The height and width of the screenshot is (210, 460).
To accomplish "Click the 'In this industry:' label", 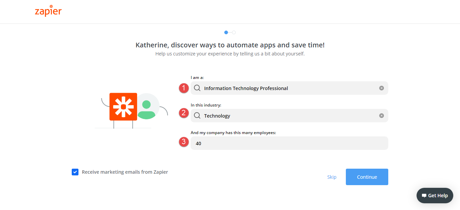I will pos(206,105).
